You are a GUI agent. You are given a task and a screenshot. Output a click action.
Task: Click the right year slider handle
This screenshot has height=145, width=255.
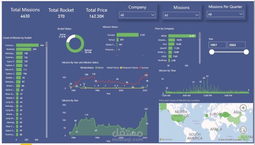pos(246,52)
